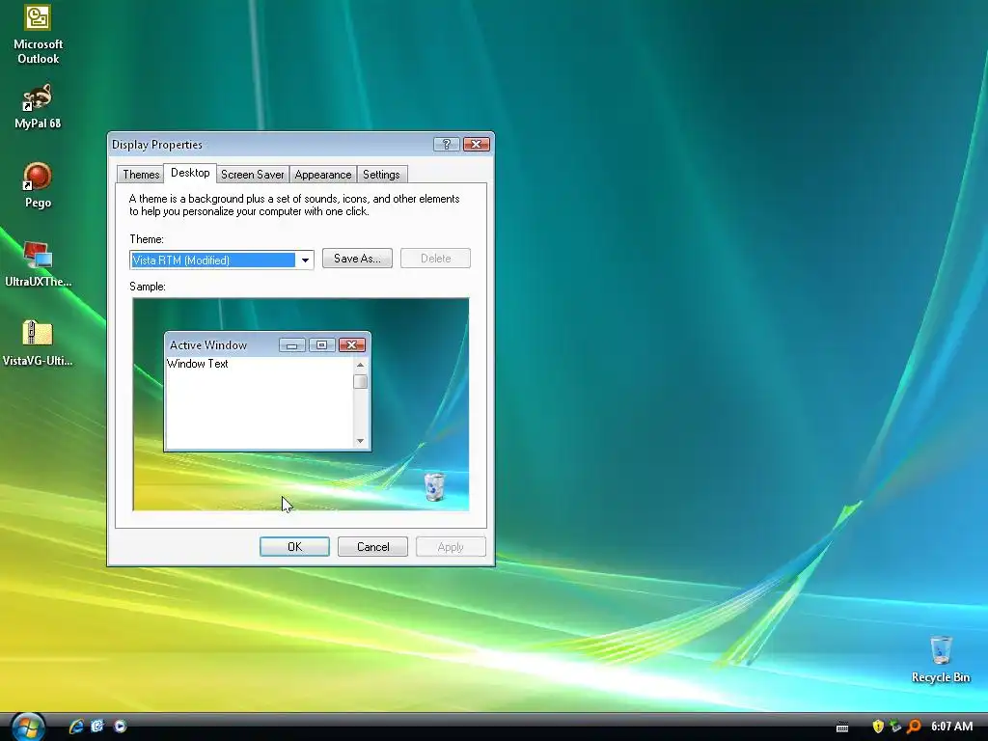Open the Start menu orb
The height and width of the screenshot is (741, 988).
pyautogui.click(x=27, y=727)
